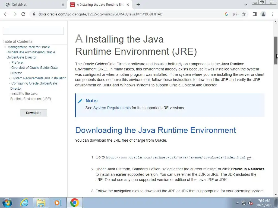Open a new browser tab

138,5
